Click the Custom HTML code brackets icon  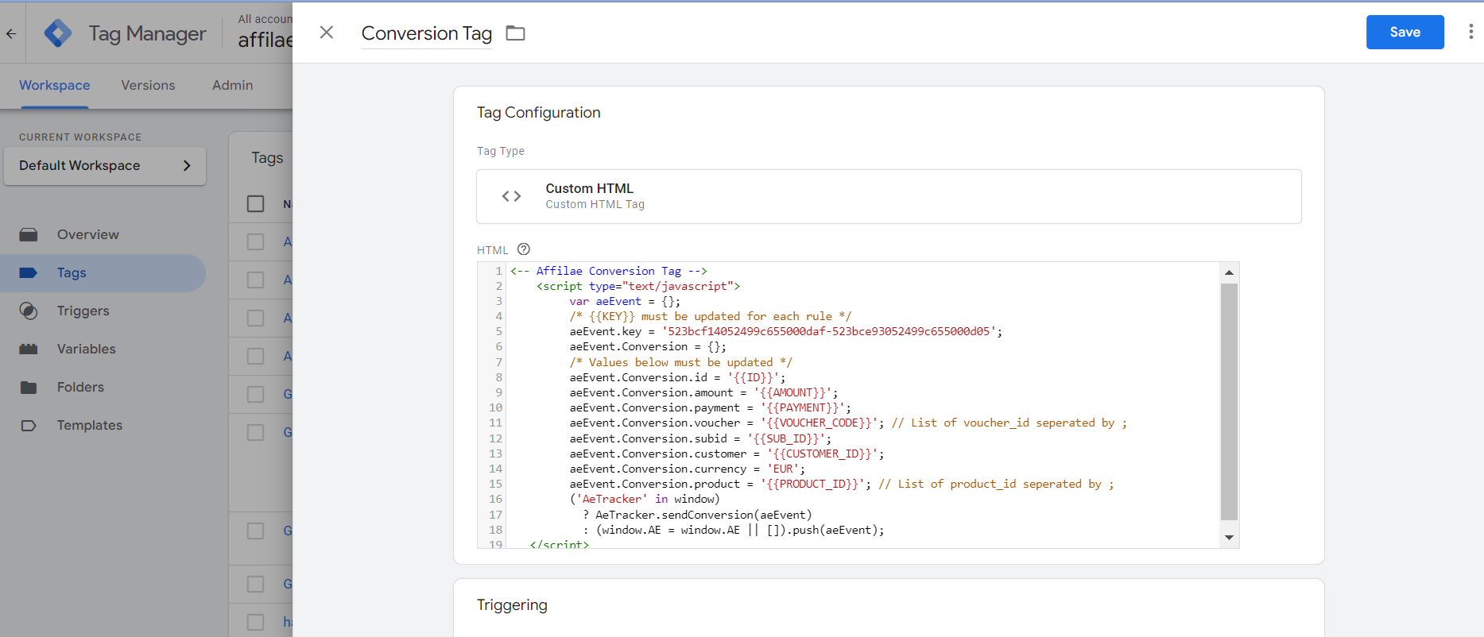511,196
